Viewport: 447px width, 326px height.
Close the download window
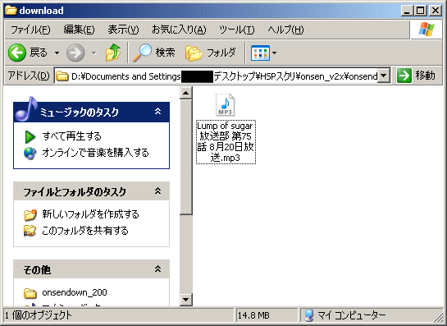(436, 11)
